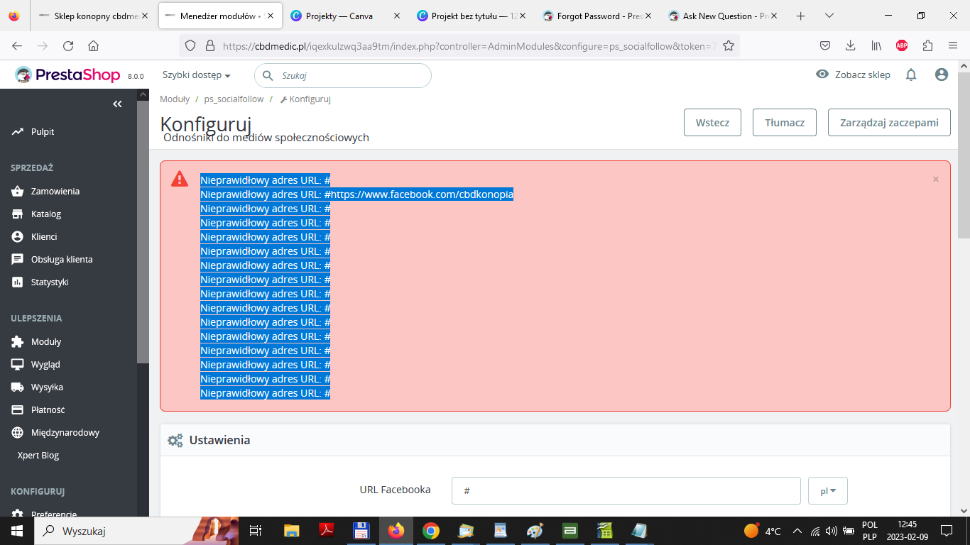This screenshot has height=545, width=970.
Task: Click the ps_socialfollow breadcrumb link
Action: [x=234, y=99]
